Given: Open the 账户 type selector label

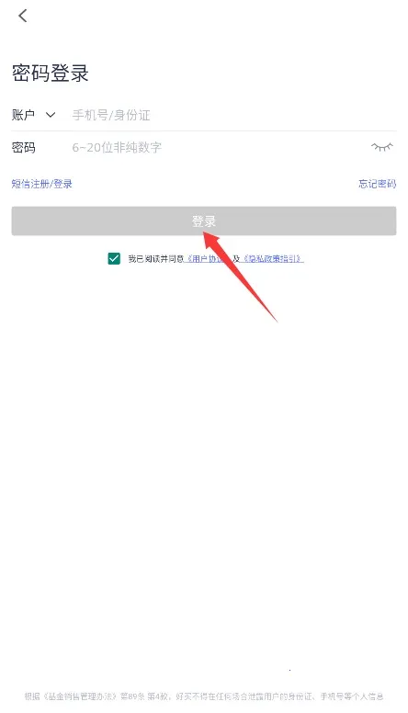Looking at the screenshot, I should 23,115.
